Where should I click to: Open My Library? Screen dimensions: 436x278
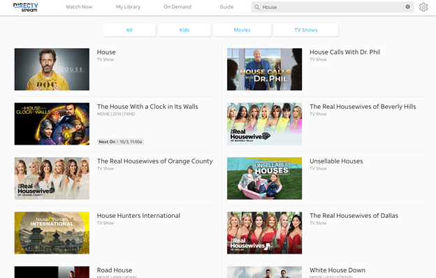click(x=128, y=7)
